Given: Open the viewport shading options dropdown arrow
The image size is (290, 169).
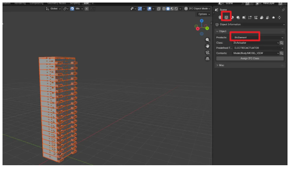Looking at the screenshot, I should [180, 9].
